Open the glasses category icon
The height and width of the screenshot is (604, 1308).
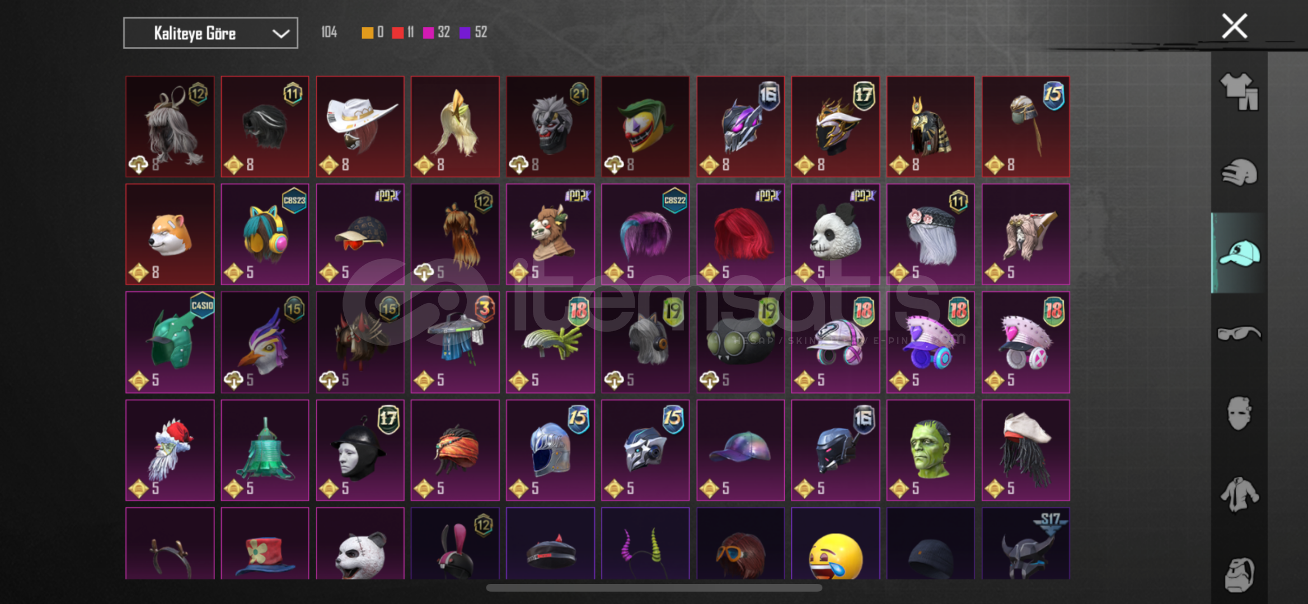click(x=1239, y=333)
